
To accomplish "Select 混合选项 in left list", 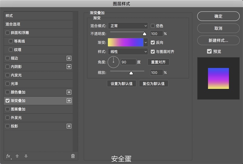I will [38, 24].
